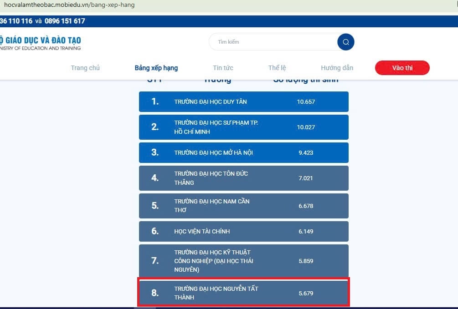Select the Học viện Tài chính row
This screenshot has height=309, width=458.
(244, 231)
